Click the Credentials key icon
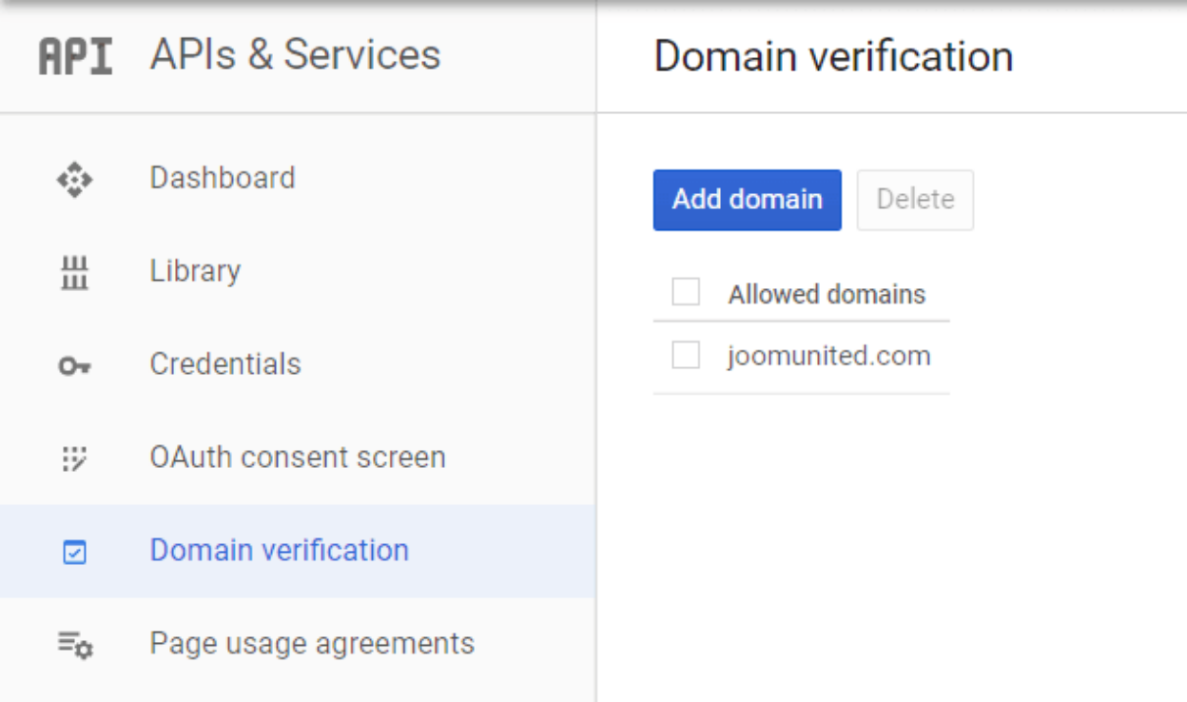This screenshot has width=1187, height=702. pos(74,365)
